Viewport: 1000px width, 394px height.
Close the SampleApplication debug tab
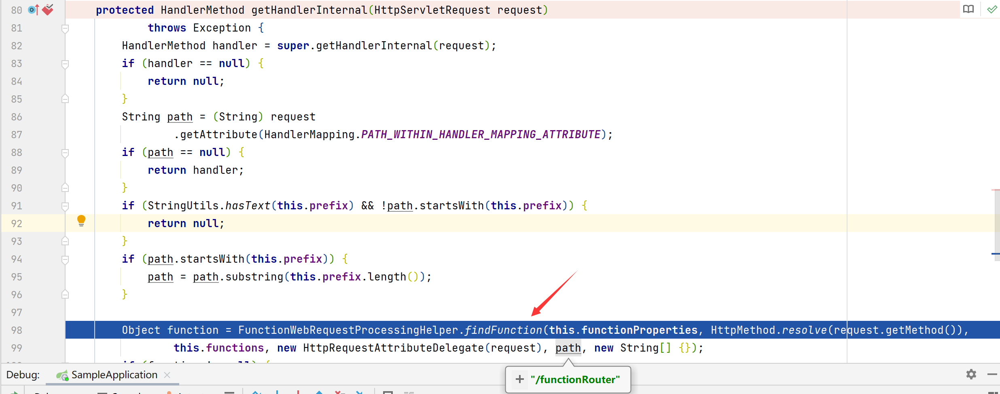click(167, 375)
